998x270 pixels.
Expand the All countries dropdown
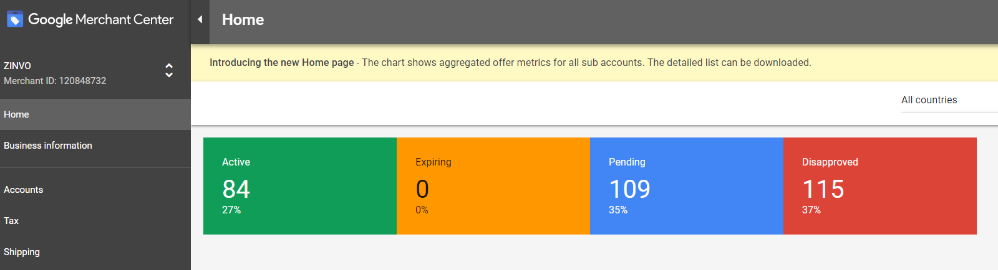tap(929, 100)
